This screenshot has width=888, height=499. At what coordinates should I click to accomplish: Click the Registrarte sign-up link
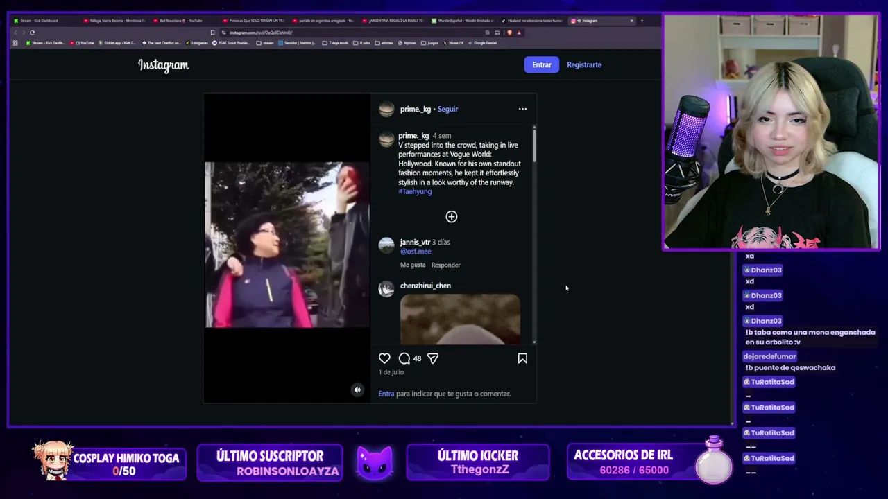tap(584, 64)
